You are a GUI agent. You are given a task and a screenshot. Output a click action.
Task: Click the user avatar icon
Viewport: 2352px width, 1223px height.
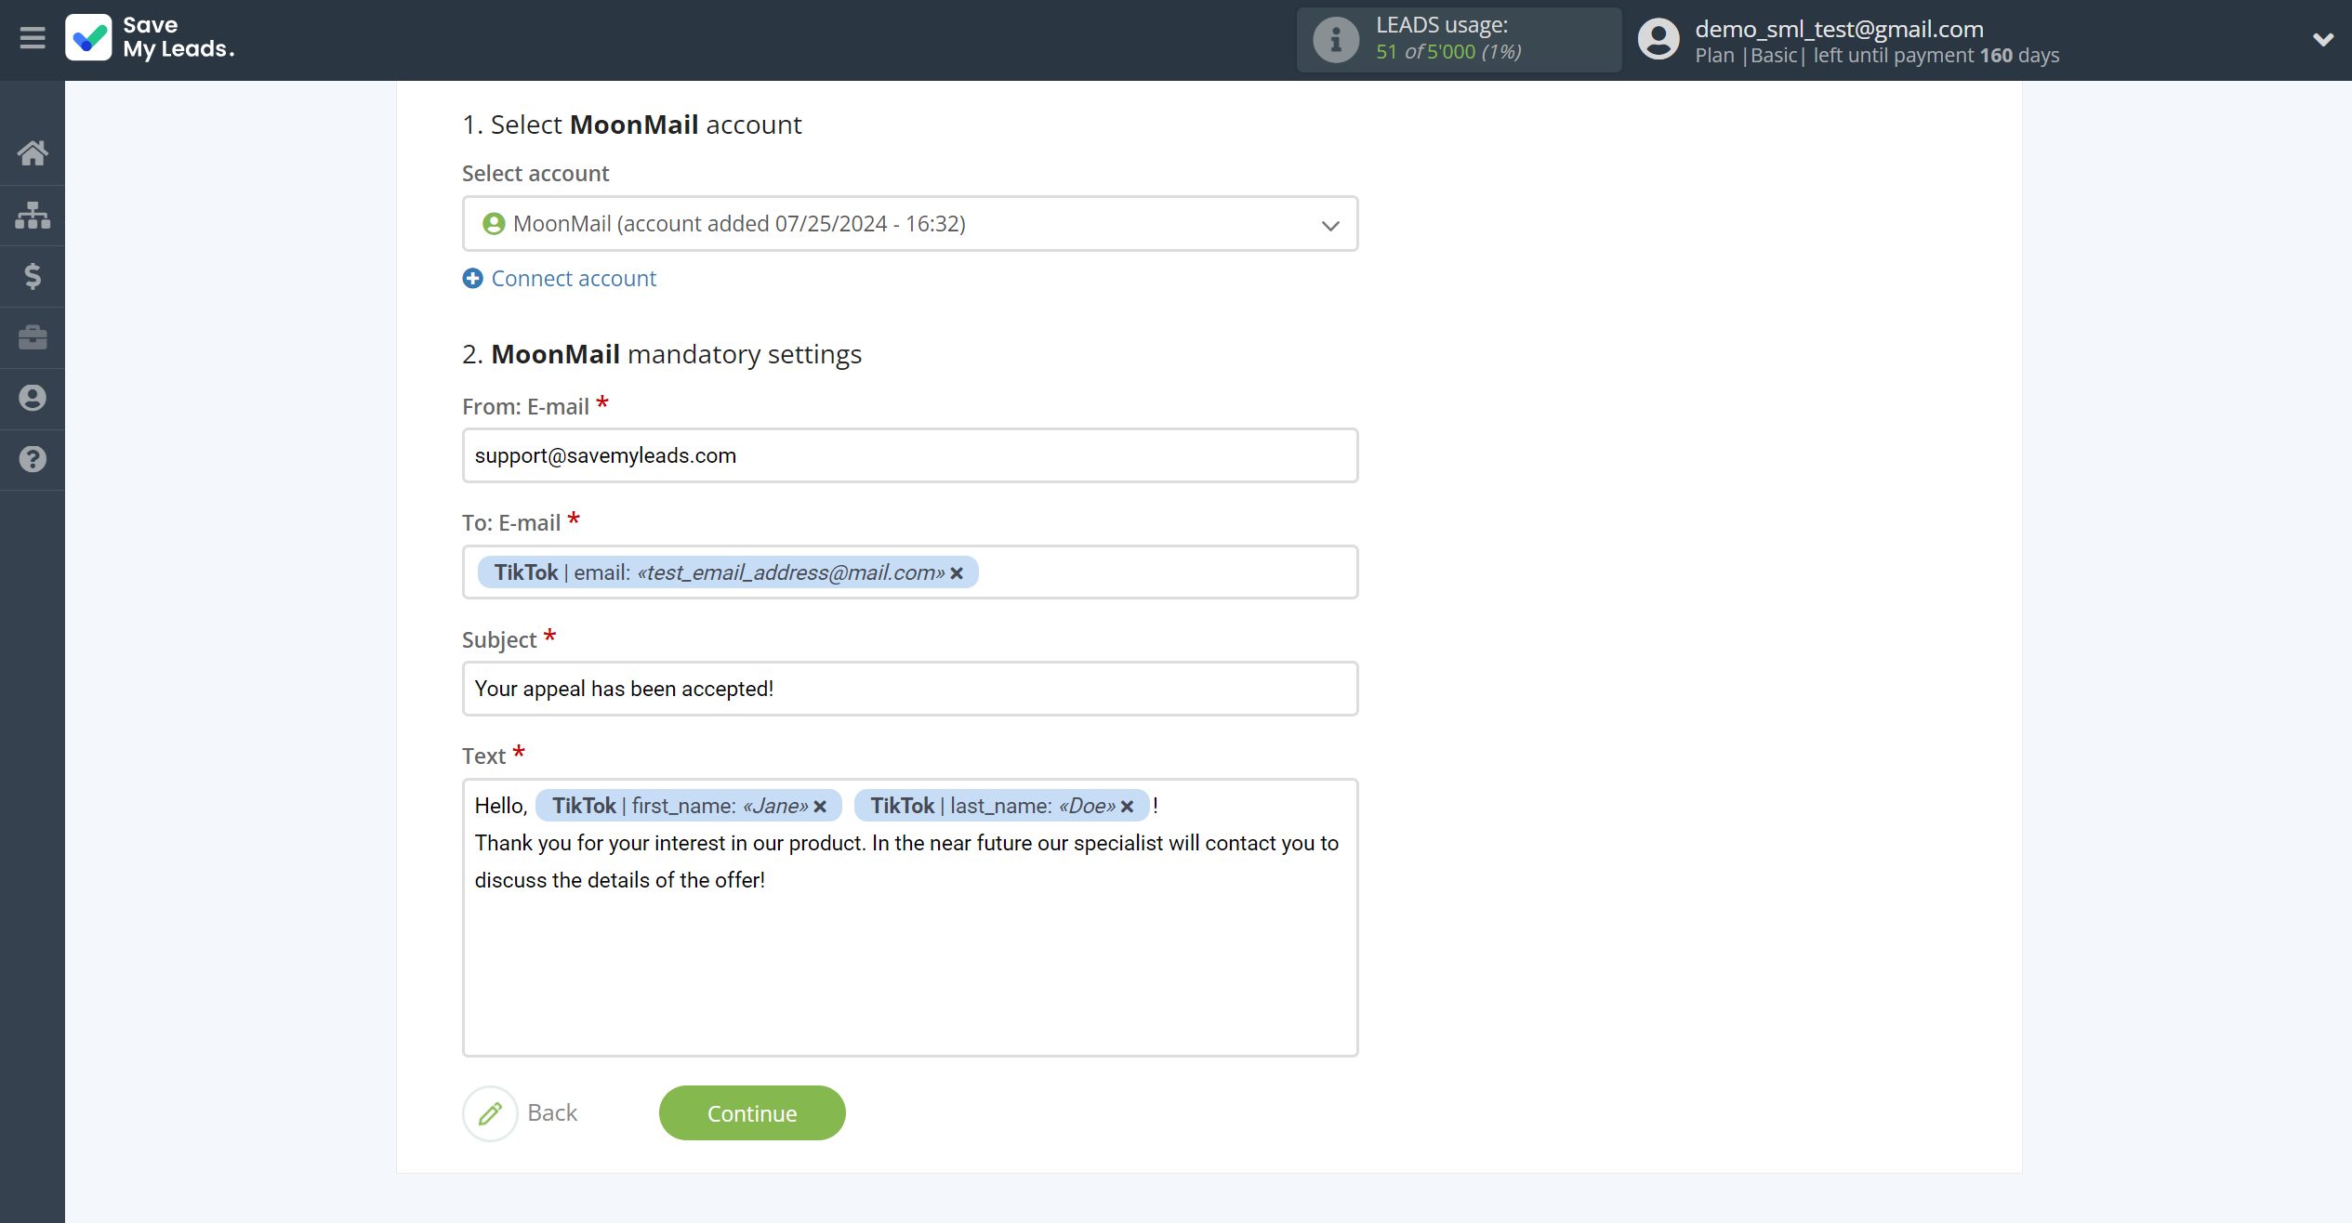click(1658, 40)
